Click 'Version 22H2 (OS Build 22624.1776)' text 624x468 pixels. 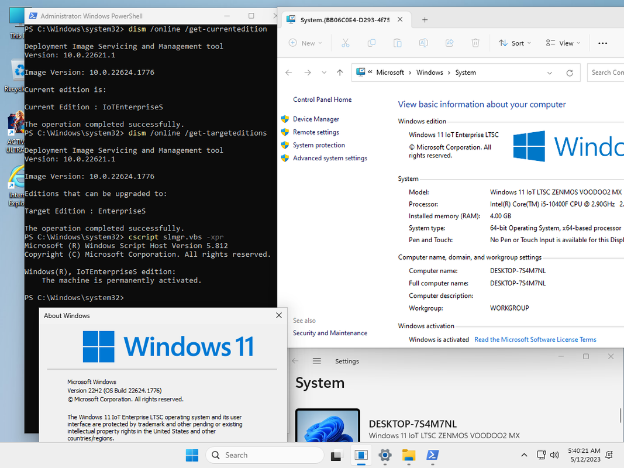tap(114, 390)
